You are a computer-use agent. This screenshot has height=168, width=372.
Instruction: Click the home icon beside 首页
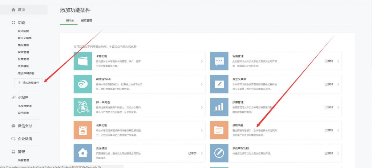[13, 10]
